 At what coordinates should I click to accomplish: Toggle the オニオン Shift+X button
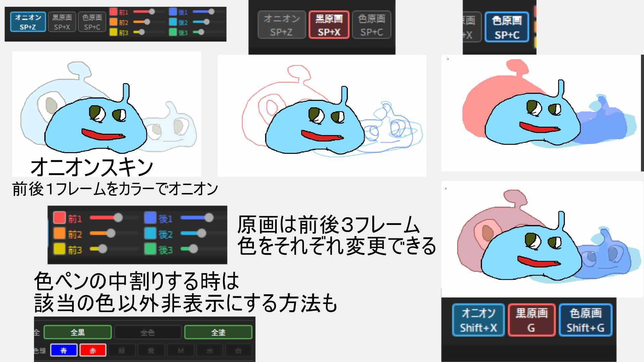478,320
